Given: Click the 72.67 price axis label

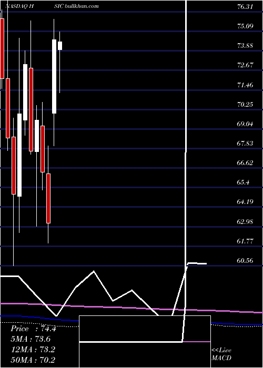Looking at the screenshot, I should pyautogui.click(x=245, y=65).
